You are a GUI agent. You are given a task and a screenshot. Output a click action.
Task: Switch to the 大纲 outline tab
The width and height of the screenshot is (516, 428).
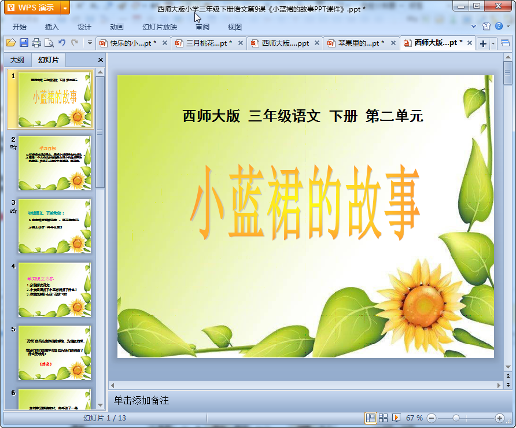point(17,60)
